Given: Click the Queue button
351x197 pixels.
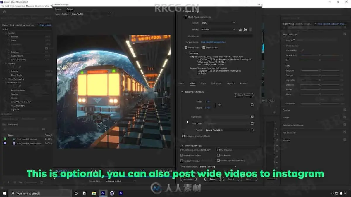Looking at the screenshot, I should [x=212, y=179].
